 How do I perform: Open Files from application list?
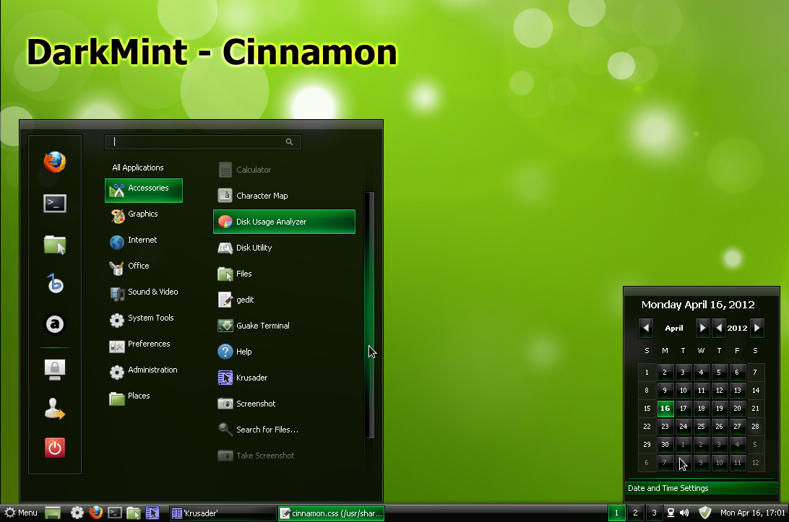[284, 274]
